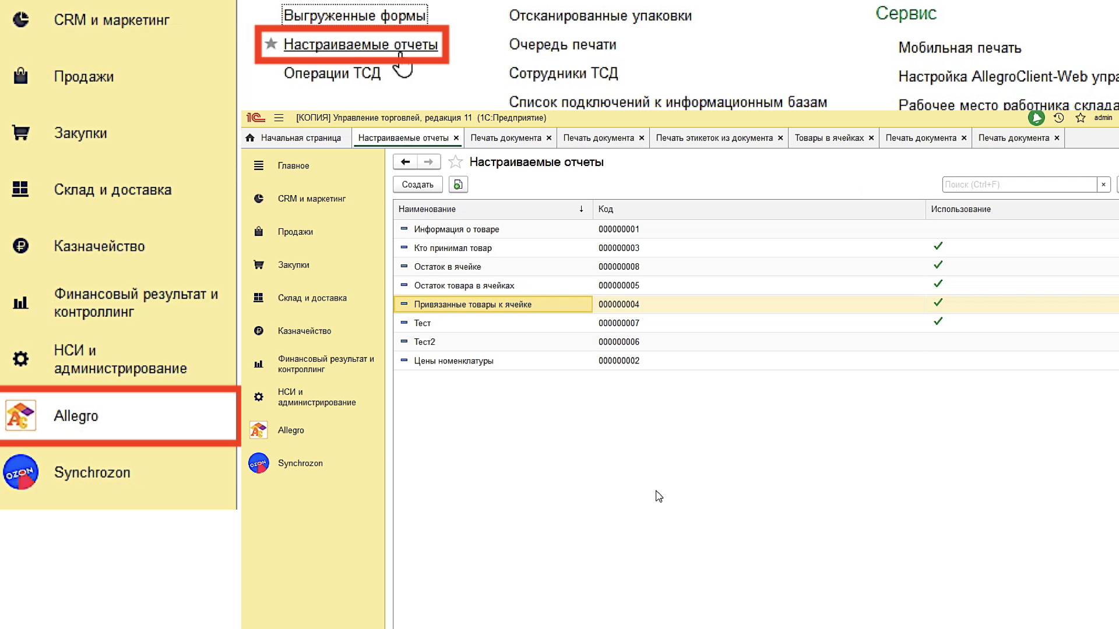
Task: Click the search input field
Action: [x=1019, y=185]
